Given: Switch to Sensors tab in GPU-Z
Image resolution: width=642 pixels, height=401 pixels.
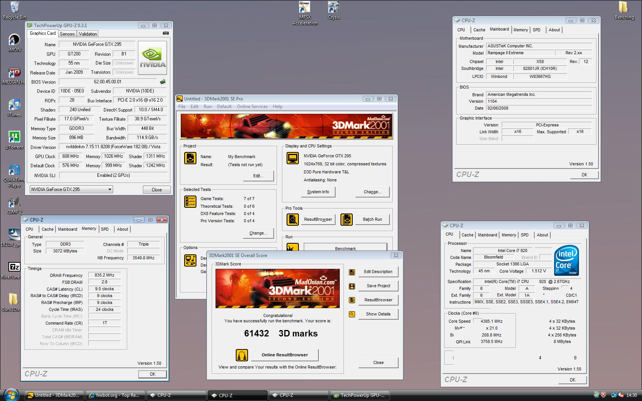Looking at the screenshot, I should click(x=67, y=34).
